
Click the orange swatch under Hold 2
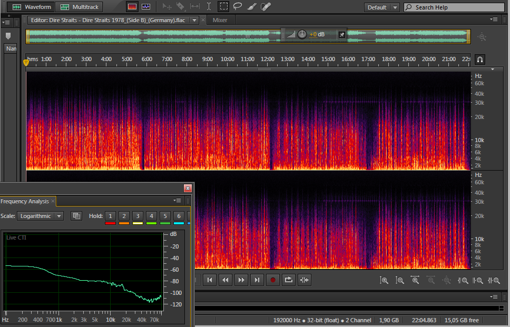click(124, 223)
